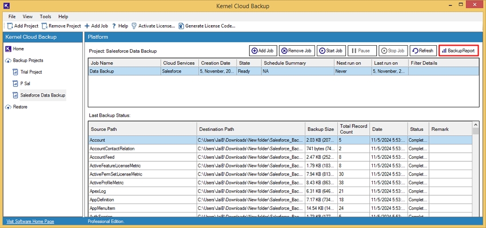Click the Creation Date column header
The width and height of the screenshot is (486, 228).
218,63
